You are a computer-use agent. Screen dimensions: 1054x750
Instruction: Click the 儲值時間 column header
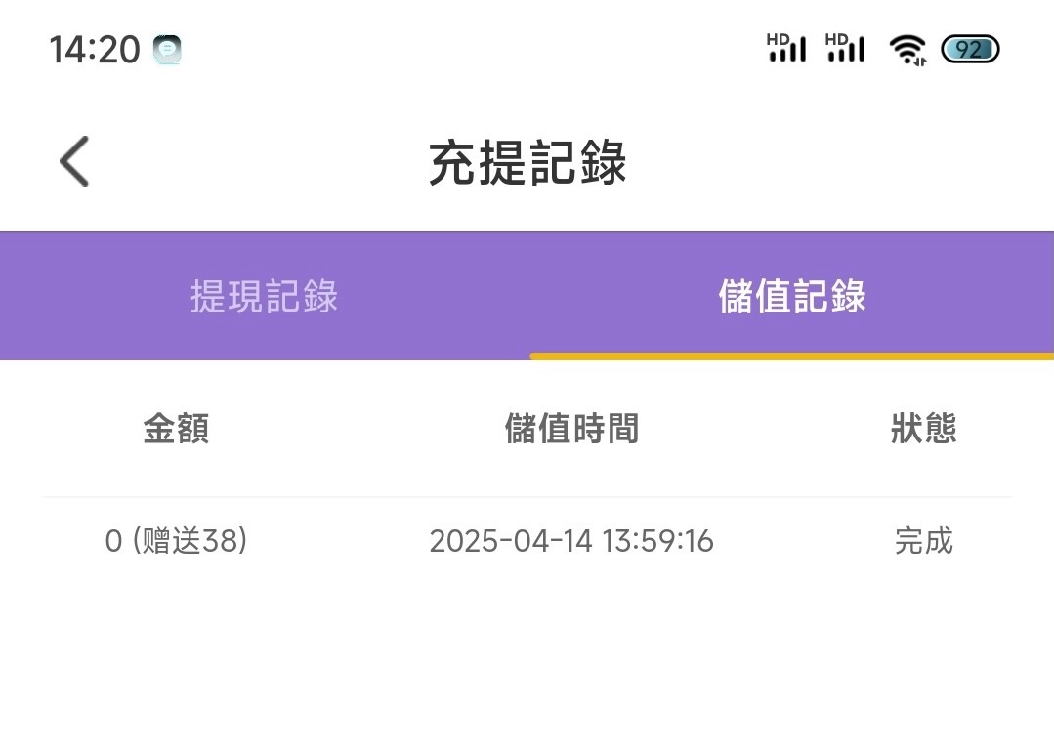[x=571, y=429]
